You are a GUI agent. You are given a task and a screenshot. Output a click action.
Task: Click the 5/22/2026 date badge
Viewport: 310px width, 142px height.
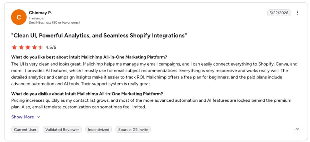pos(279,13)
